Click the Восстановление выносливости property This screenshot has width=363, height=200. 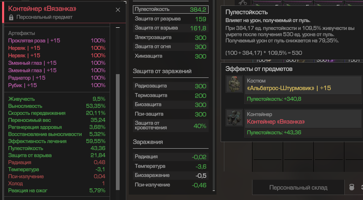point(57,134)
